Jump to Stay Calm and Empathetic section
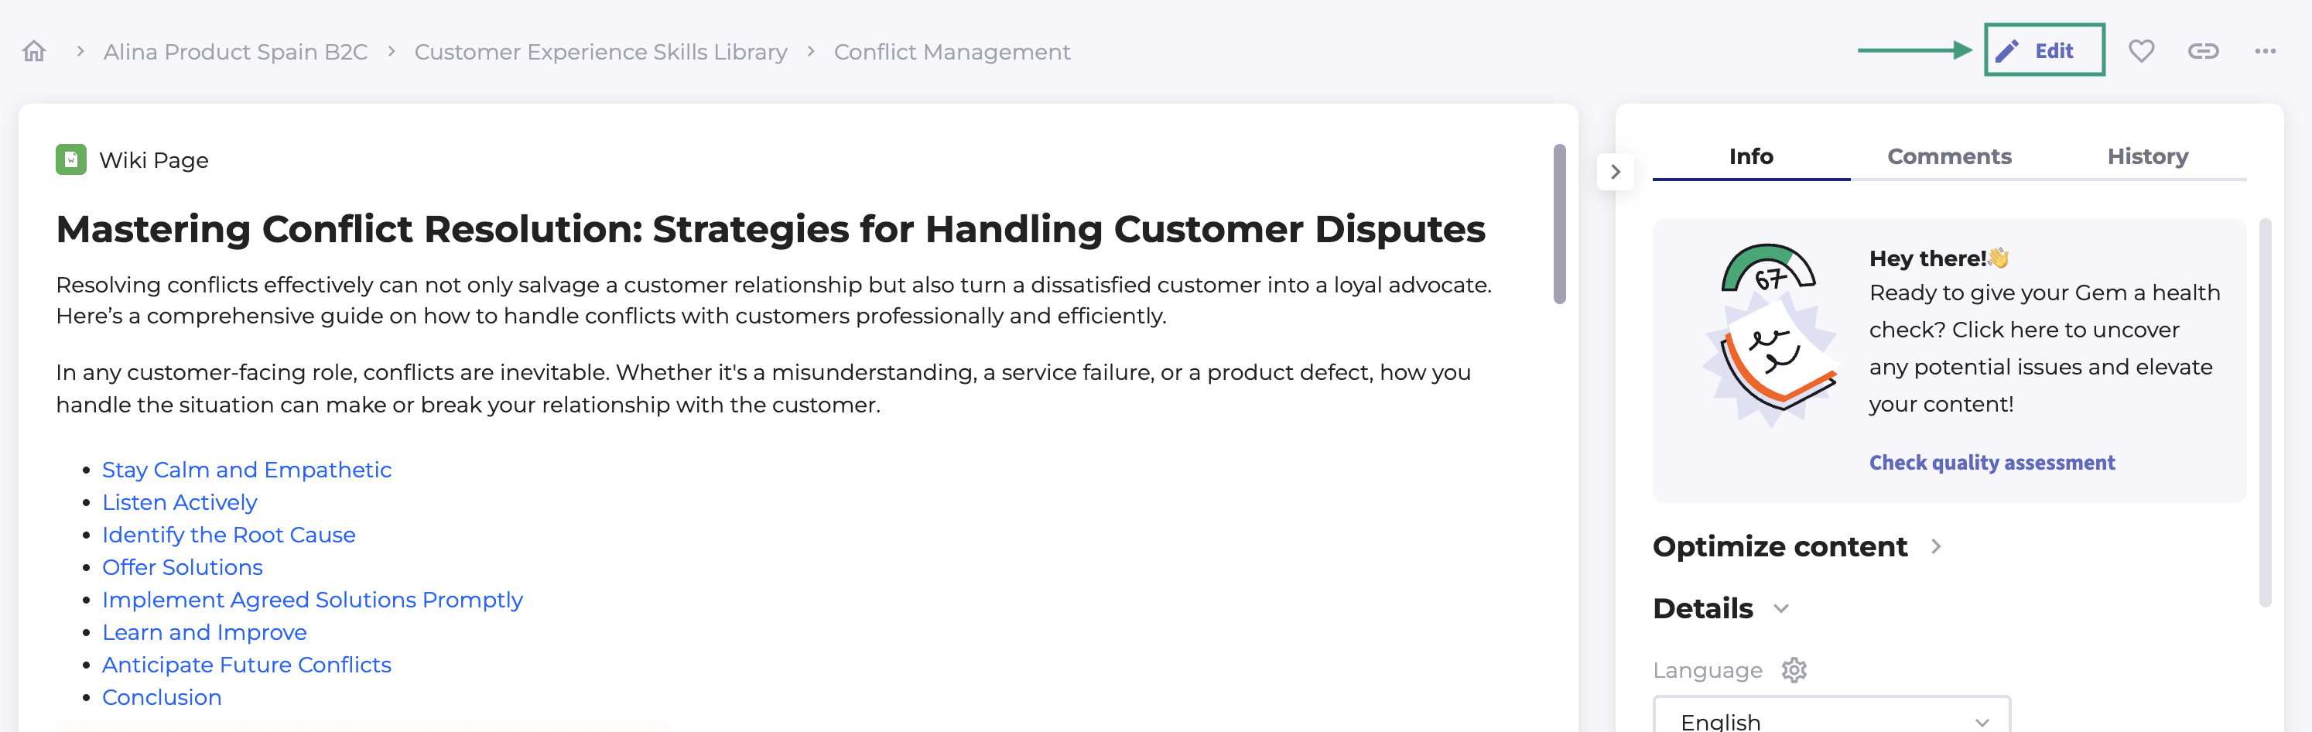 click(x=247, y=470)
